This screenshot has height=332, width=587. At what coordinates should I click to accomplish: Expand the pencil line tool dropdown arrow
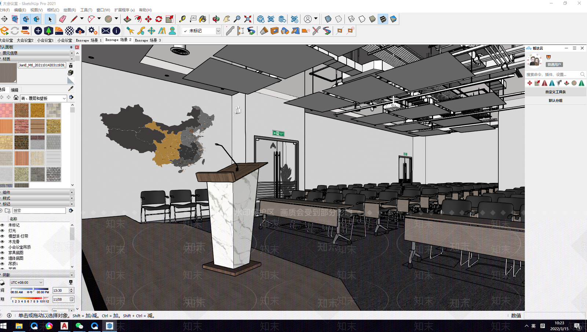pyautogui.click(x=82, y=19)
